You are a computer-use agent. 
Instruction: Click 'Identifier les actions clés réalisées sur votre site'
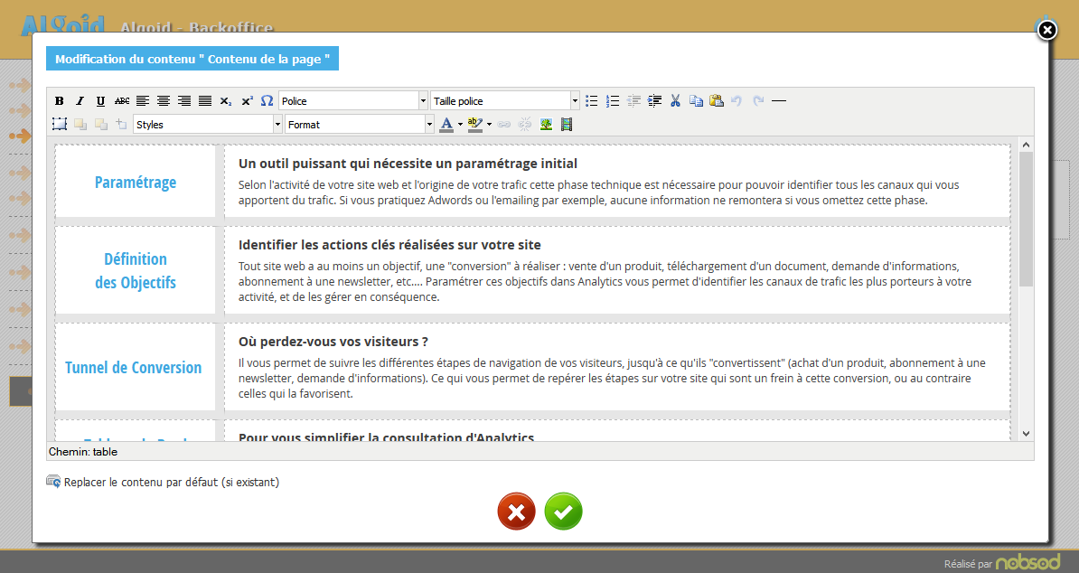click(x=389, y=245)
